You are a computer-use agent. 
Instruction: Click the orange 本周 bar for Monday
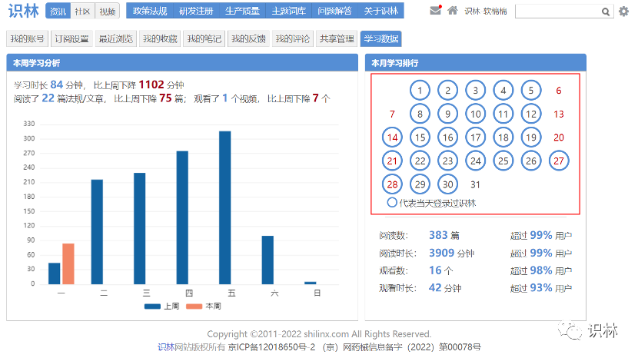(68, 264)
